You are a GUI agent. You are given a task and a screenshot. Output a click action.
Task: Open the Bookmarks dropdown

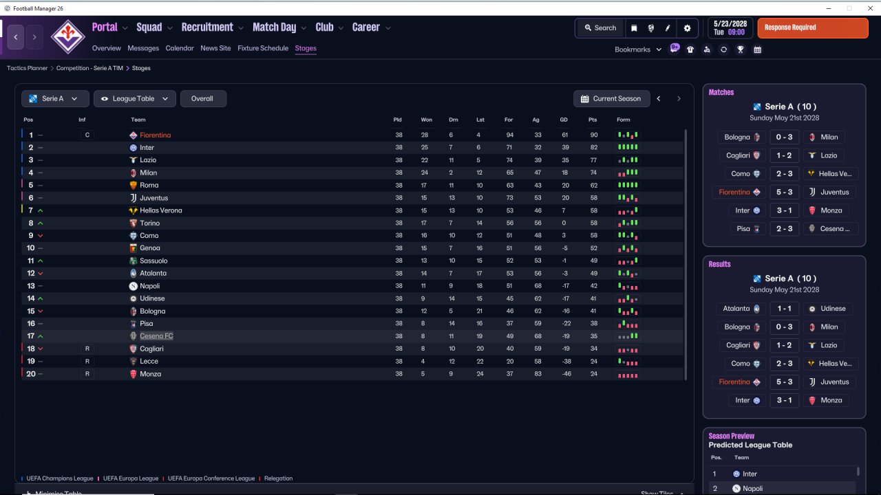click(x=638, y=49)
